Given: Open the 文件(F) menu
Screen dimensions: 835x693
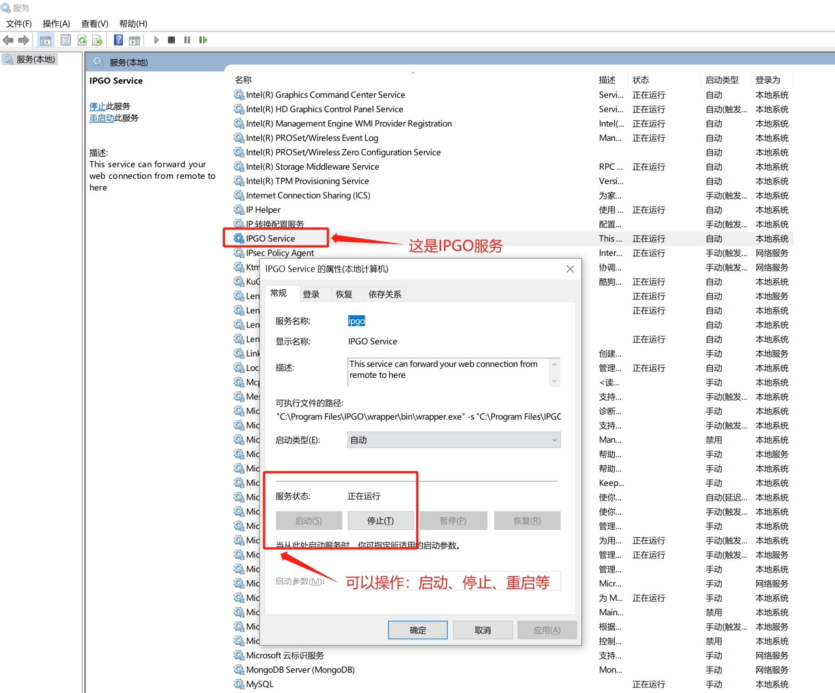Looking at the screenshot, I should [x=19, y=24].
